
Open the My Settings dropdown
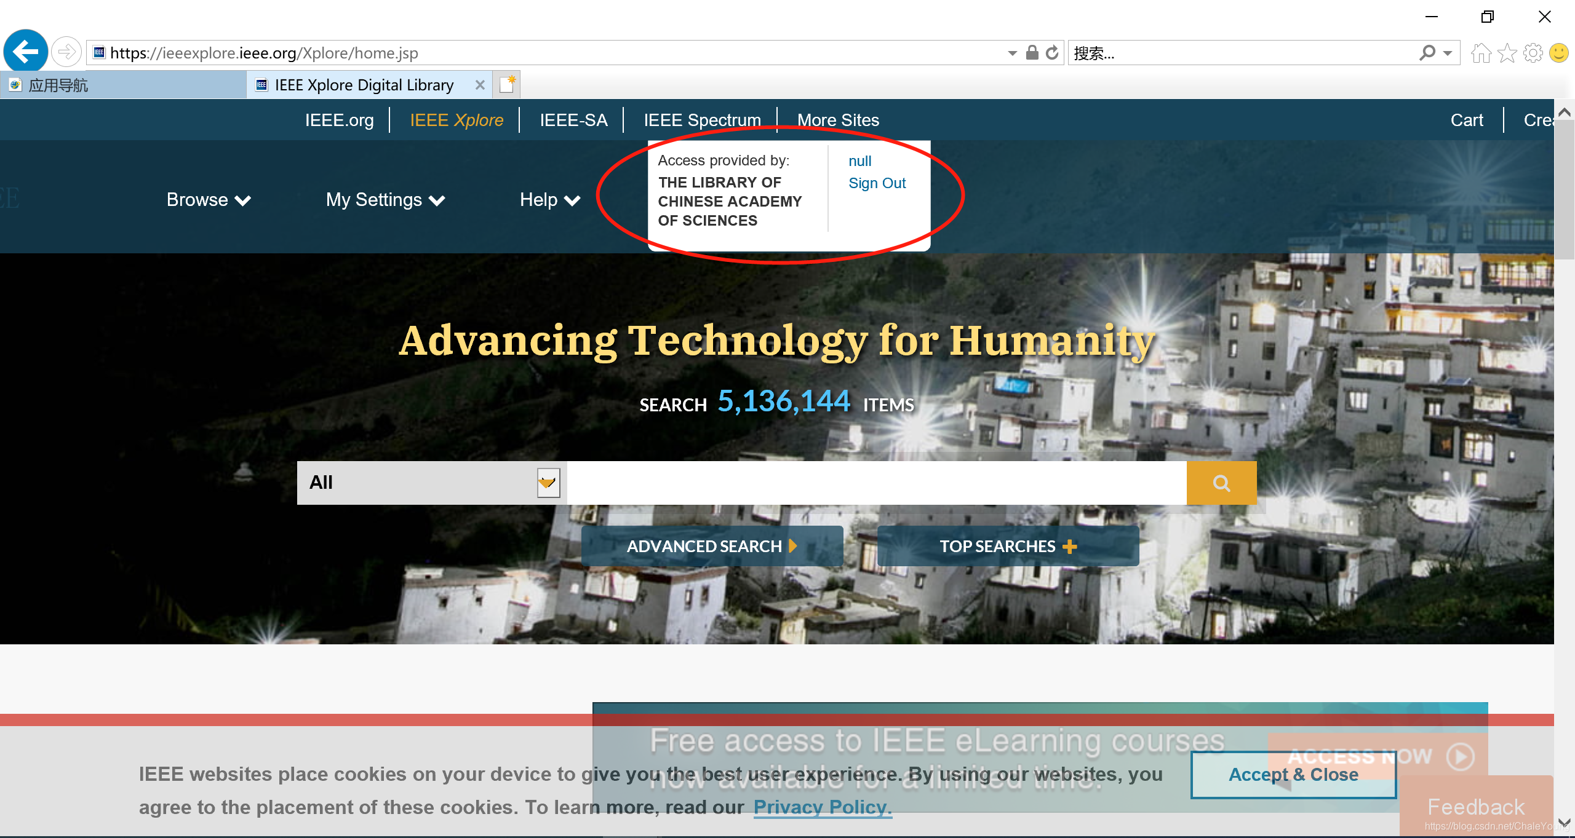385,200
